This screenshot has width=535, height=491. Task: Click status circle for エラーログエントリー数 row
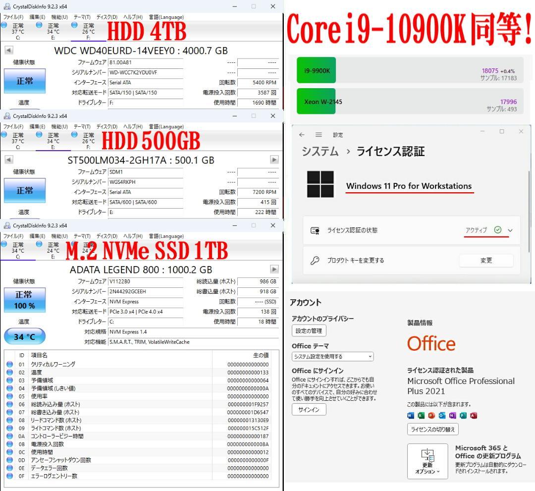click(x=9, y=476)
